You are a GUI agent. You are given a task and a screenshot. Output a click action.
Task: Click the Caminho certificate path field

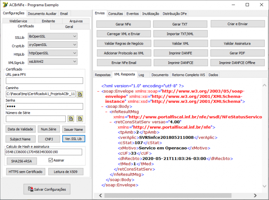(41, 94)
